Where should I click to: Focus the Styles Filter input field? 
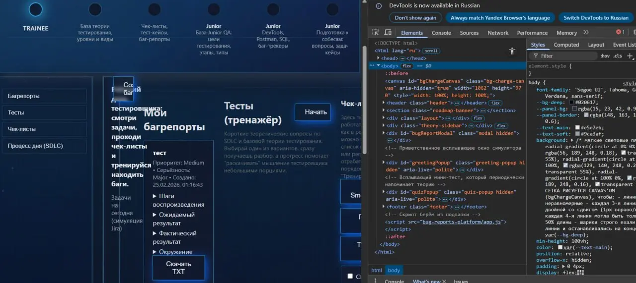click(x=563, y=56)
